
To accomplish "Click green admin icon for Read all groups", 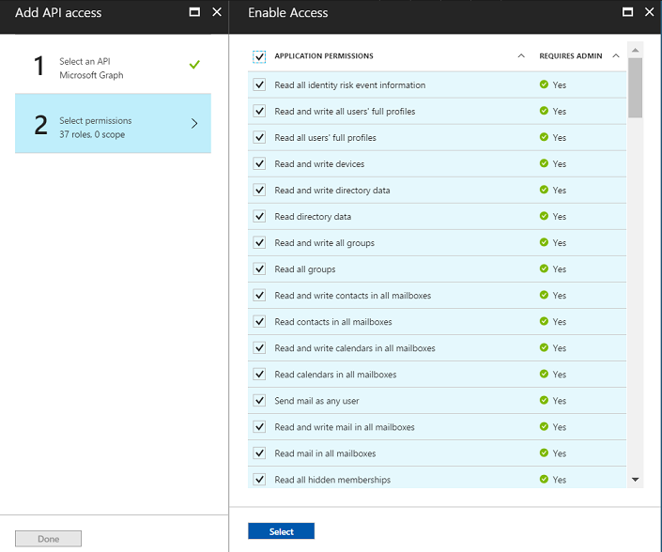I will (x=544, y=268).
